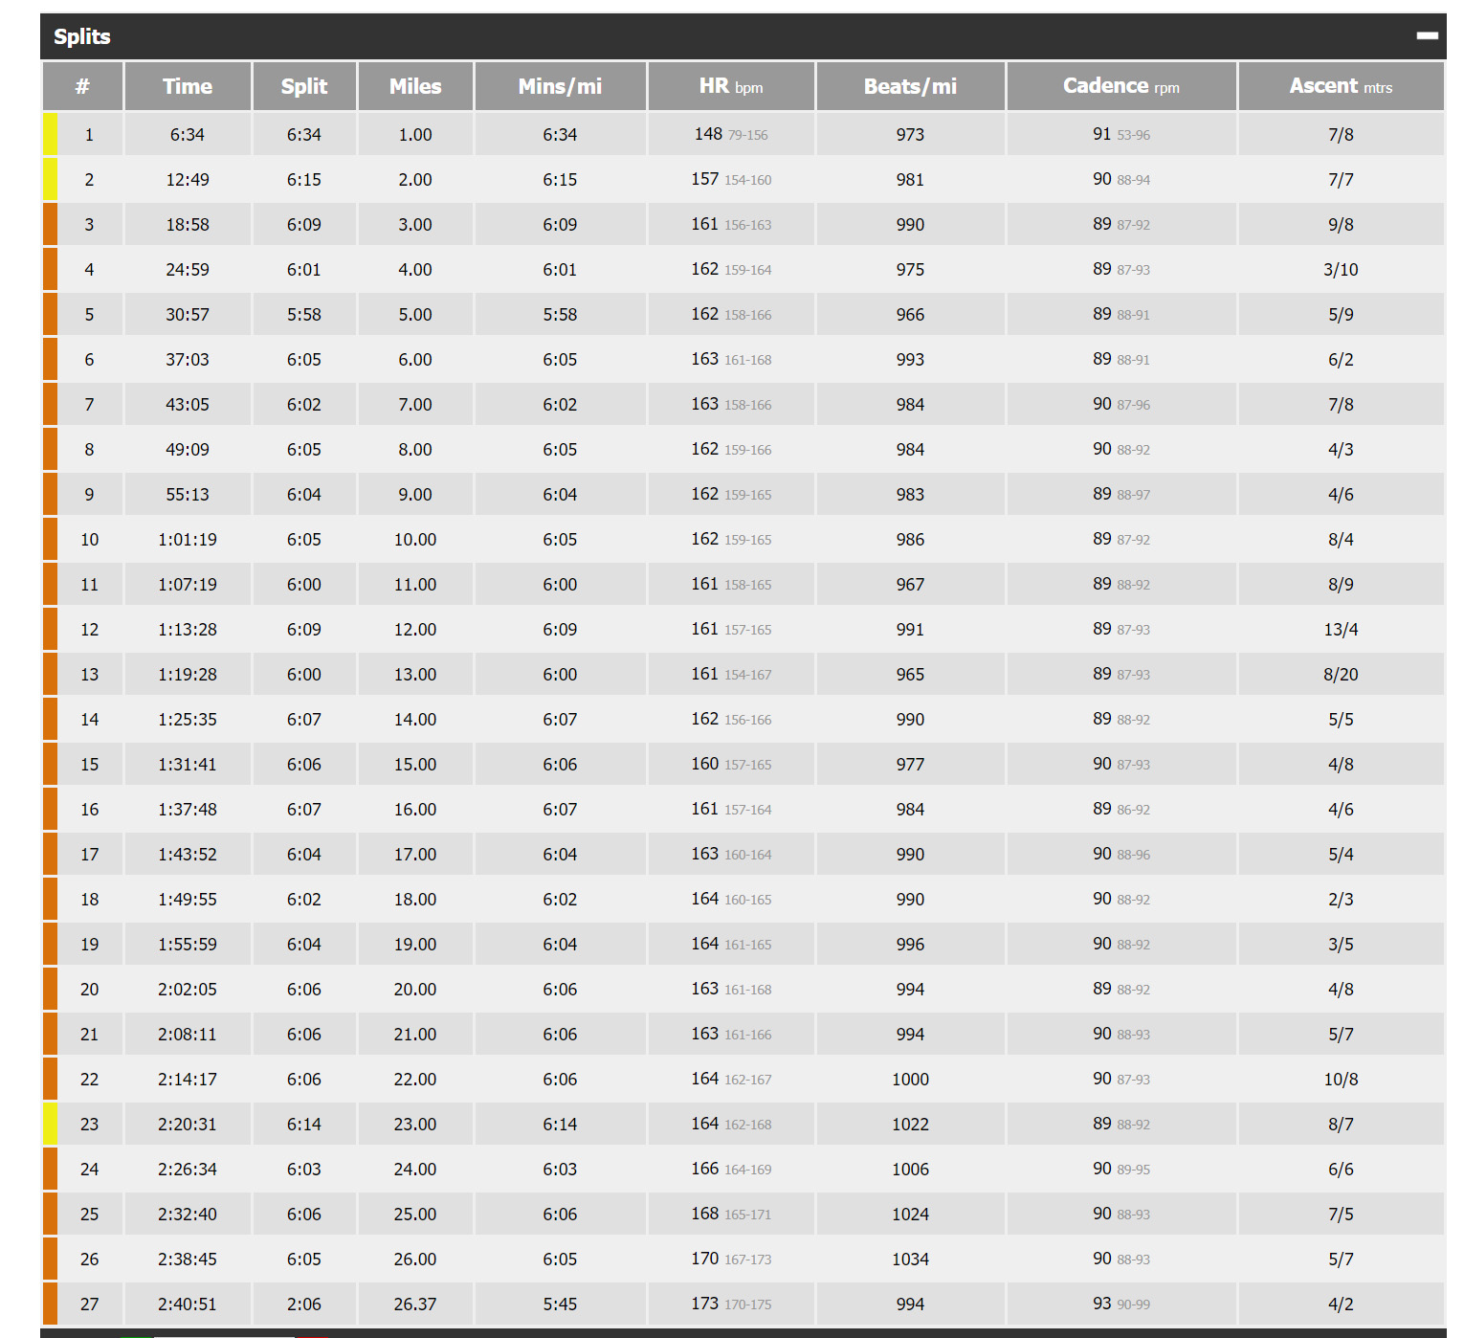Click time 1:49:55 in split 18
The height and width of the screenshot is (1338, 1464).
(188, 900)
